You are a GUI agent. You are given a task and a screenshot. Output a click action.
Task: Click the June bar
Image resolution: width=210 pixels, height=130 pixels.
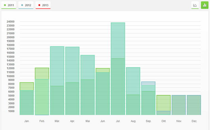[x=102, y=93]
